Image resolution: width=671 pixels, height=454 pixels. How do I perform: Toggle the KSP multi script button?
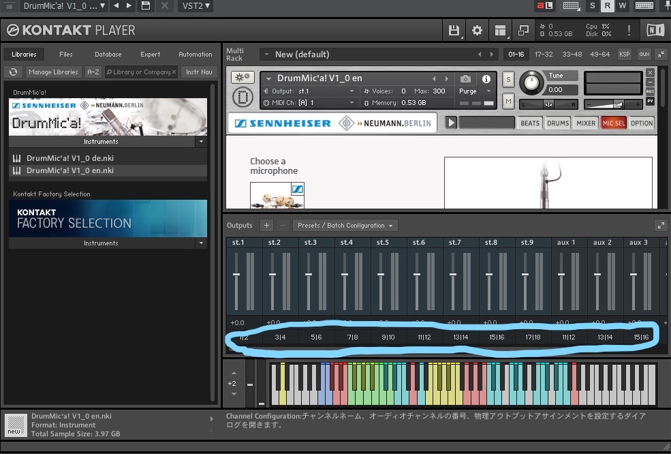[x=624, y=55]
